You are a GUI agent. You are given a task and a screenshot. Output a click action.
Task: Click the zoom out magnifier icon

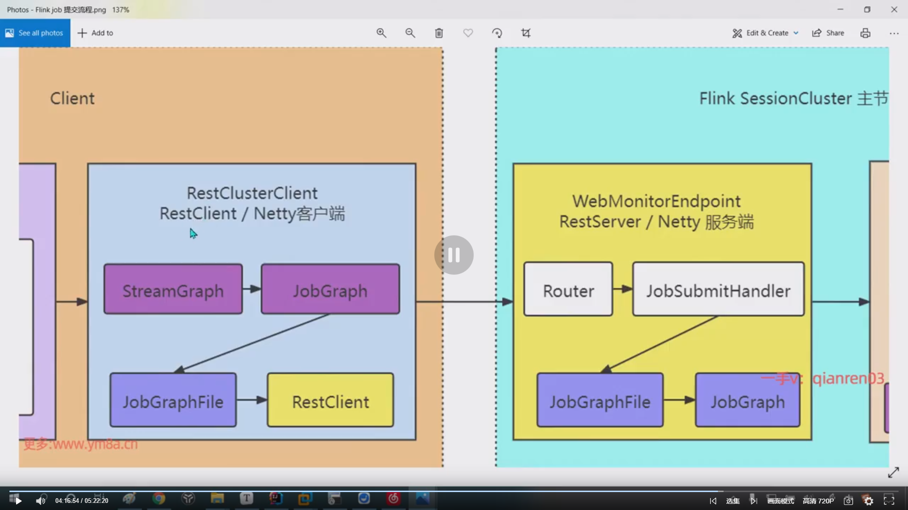410,33
